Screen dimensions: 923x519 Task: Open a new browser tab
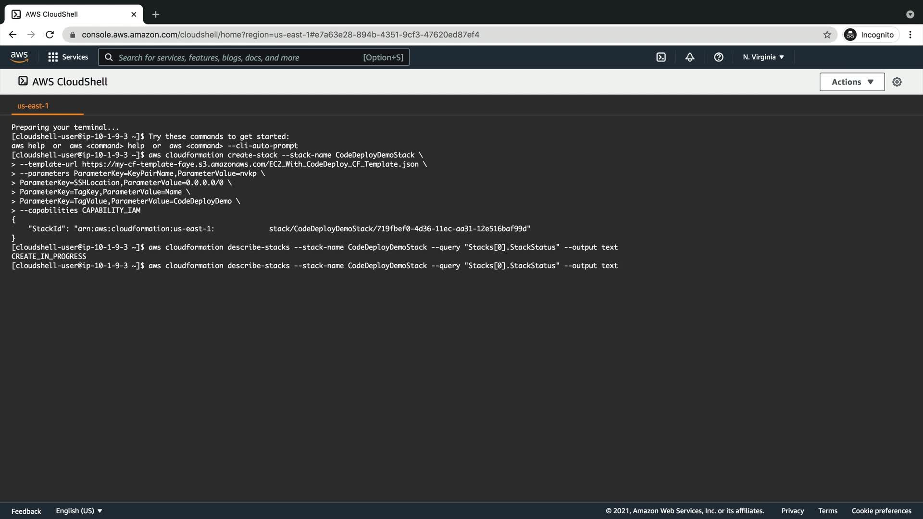tap(155, 14)
